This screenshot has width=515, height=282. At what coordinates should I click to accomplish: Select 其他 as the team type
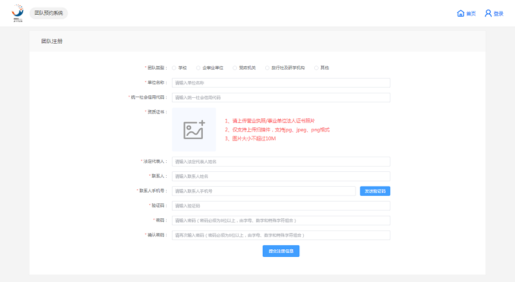coord(317,68)
